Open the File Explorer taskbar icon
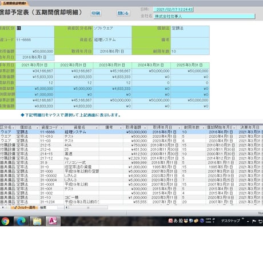 [x=37, y=221]
